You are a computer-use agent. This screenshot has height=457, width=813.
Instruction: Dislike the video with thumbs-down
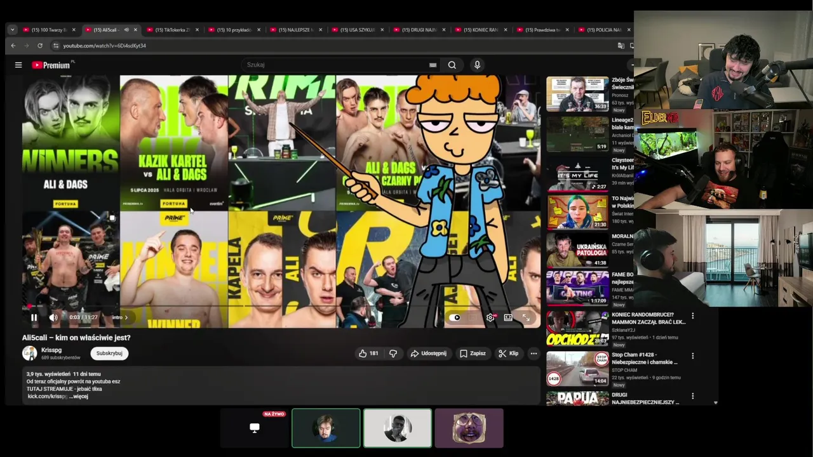(x=393, y=354)
